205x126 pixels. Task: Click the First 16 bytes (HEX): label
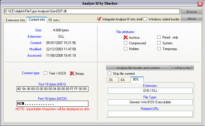coord(52,84)
